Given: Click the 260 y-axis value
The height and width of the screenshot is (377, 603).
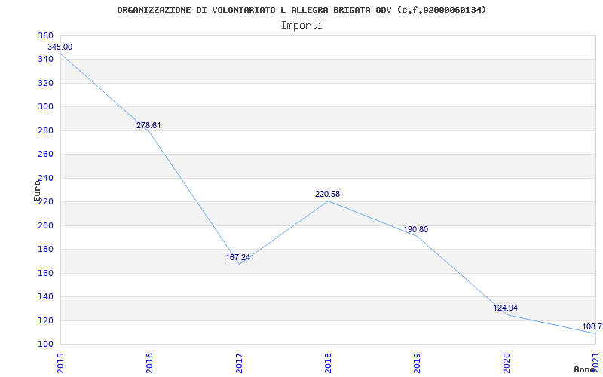Looking at the screenshot, I should [46, 155].
